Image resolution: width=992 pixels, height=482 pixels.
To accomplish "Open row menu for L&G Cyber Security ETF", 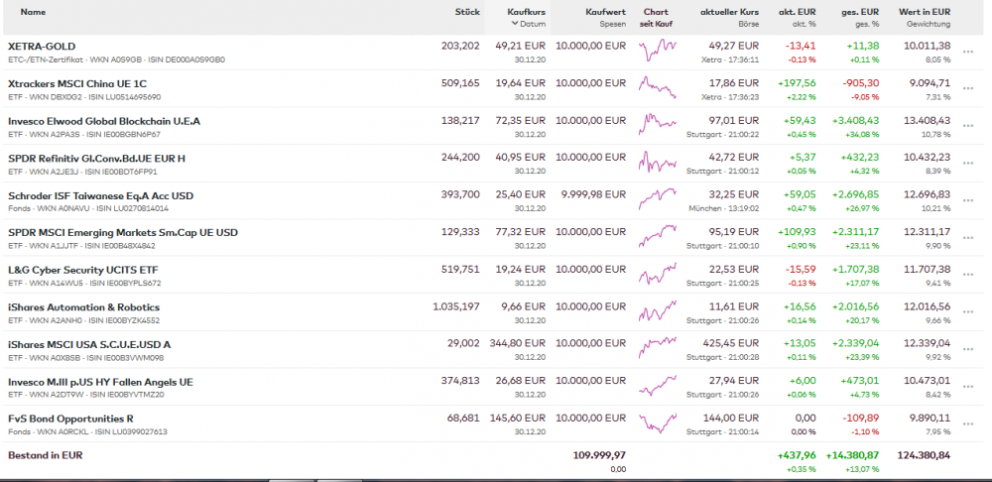I will [967, 275].
